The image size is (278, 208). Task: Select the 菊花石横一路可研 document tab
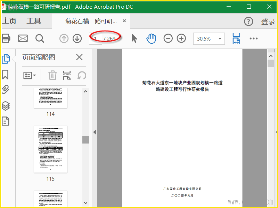point(91,21)
